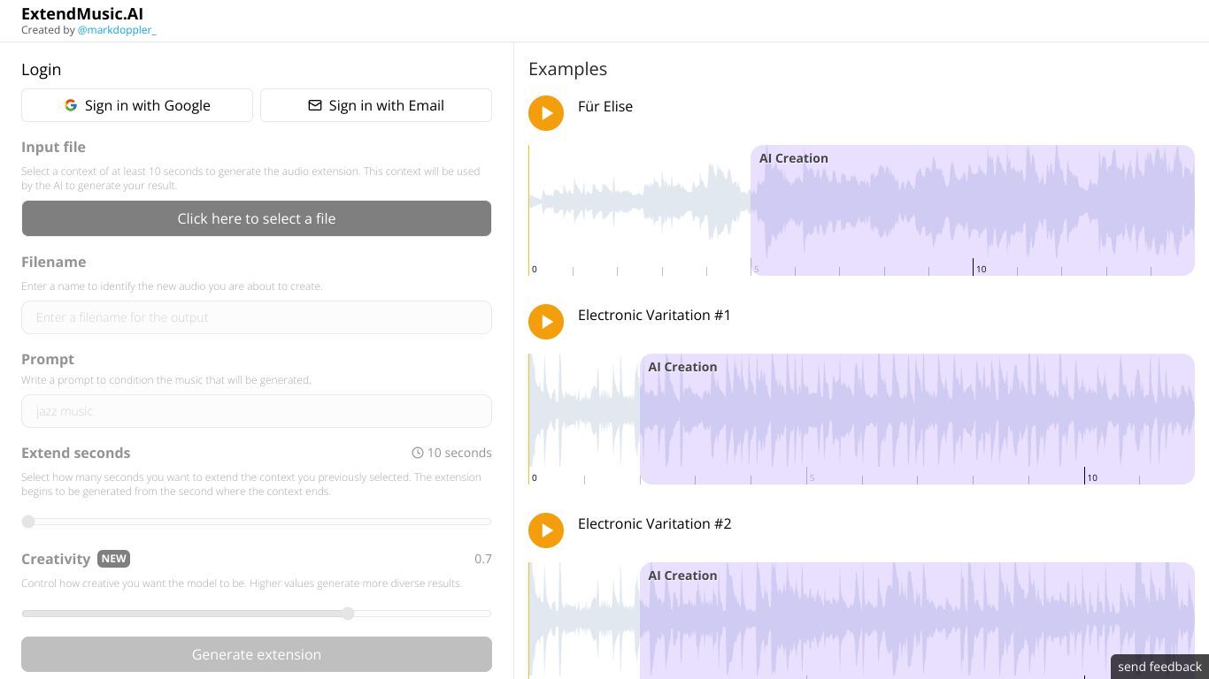The image size is (1209, 679).
Task: Open the send feedback button
Action: 1159,667
